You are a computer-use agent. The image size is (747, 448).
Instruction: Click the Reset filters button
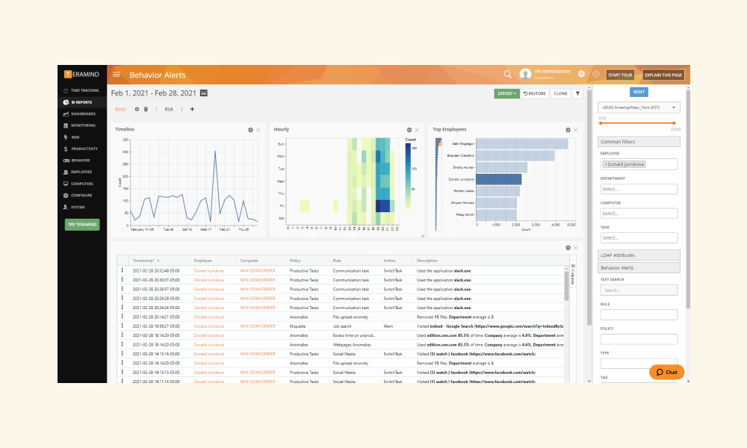pyautogui.click(x=639, y=92)
